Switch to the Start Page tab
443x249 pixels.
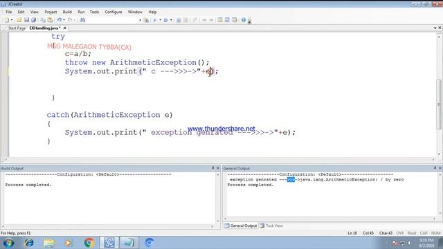17,28
